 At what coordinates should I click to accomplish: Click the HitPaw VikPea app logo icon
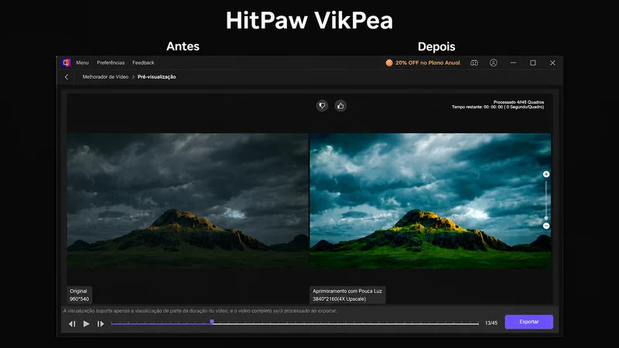coord(67,63)
